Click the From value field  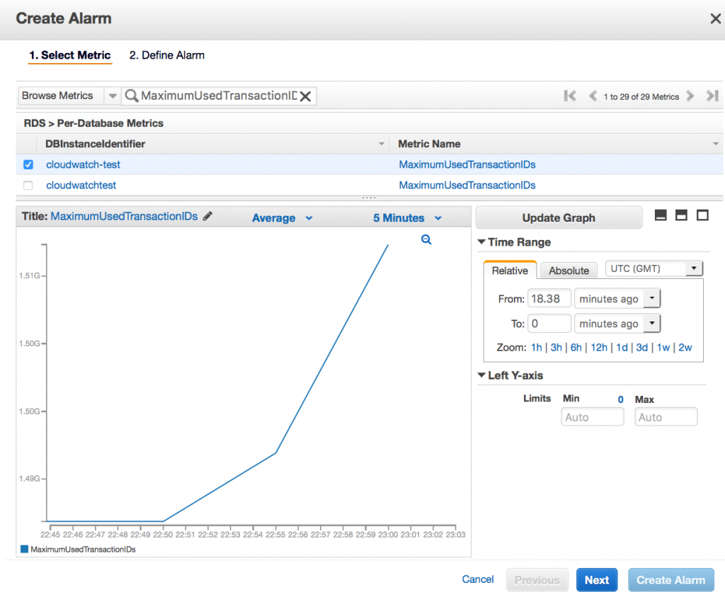click(x=549, y=299)
